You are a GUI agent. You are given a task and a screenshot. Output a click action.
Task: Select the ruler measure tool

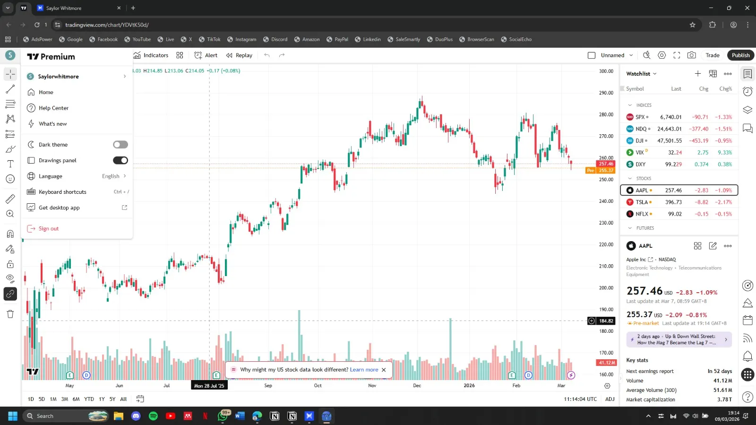[x=10, y=199]
